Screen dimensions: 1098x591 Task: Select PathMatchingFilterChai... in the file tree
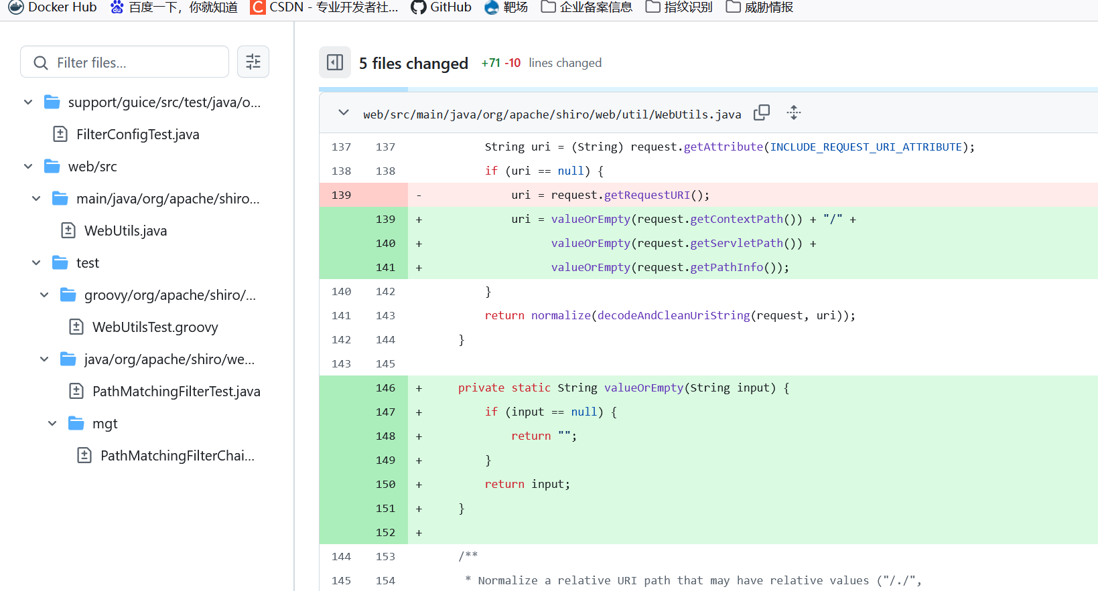(x=178, y=456)
